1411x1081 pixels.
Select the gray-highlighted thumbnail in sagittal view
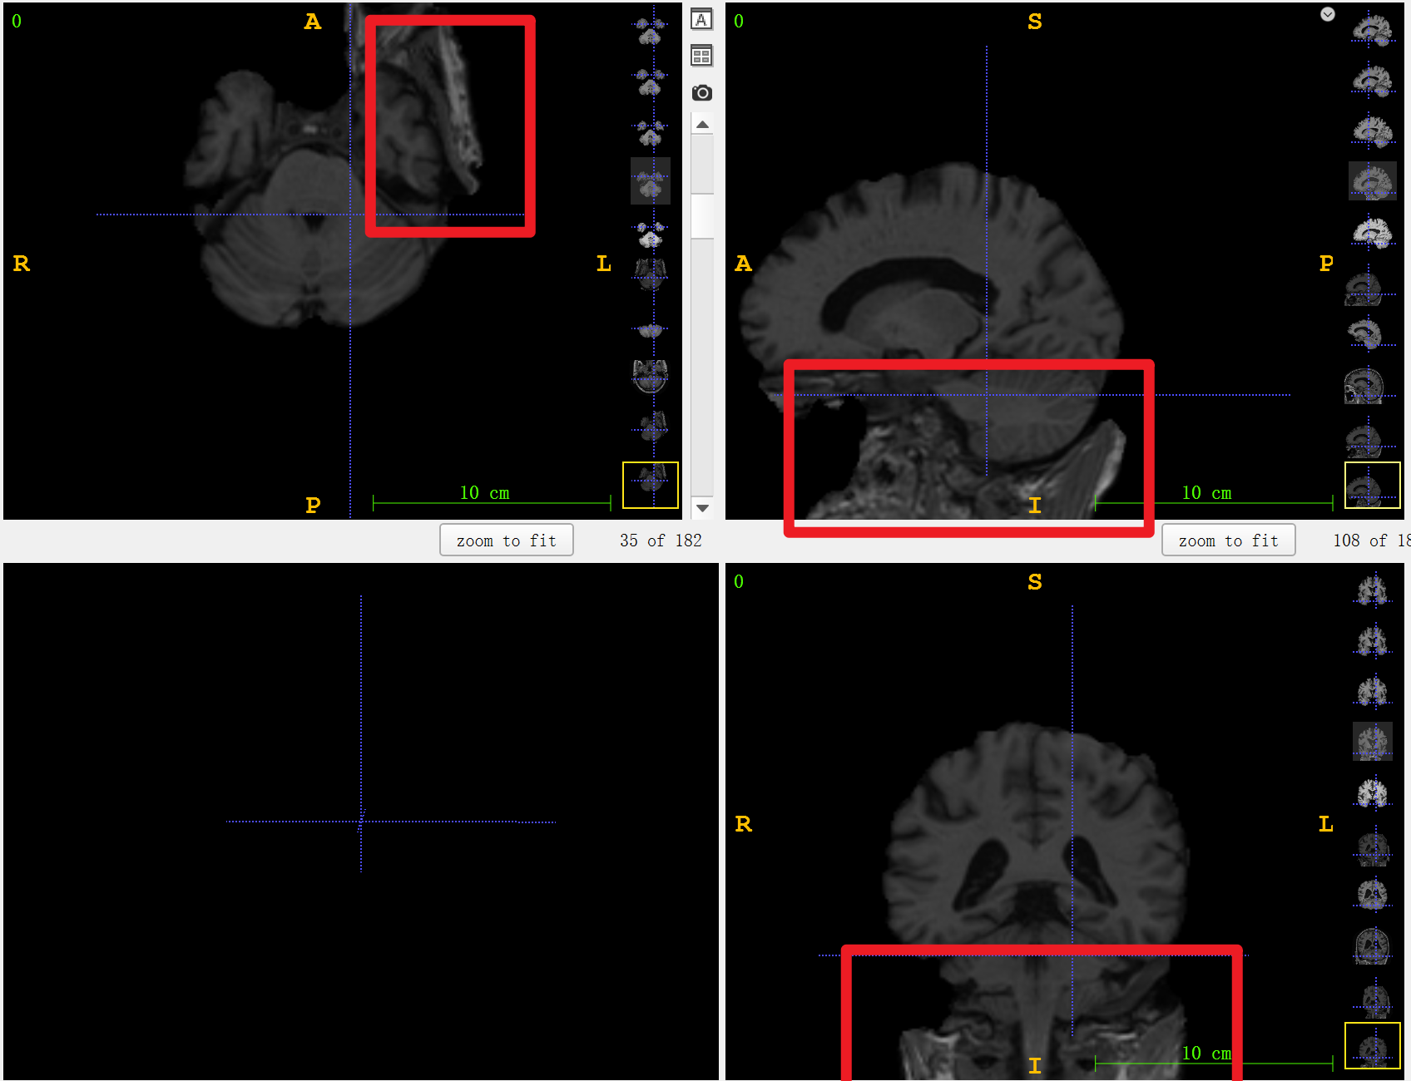click(x=1373, y=180)
